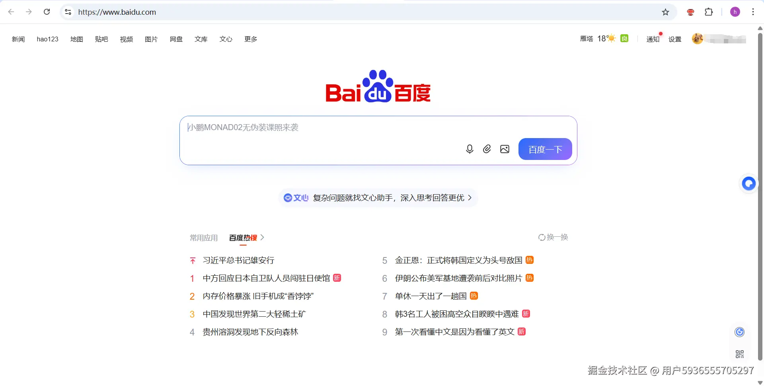The width and height of the screenshot is (764, 386).
Task: Show the QR code icon
Action: (x=739, y=354)
